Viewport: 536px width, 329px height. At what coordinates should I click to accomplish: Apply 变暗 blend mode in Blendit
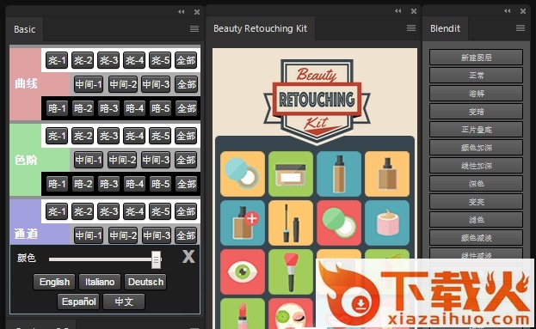point(476,112)
